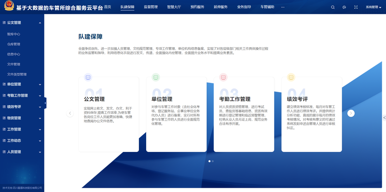This screenshot has height=192, width=386.
Task: Click the green icon on 单位管理 card
Action: coord(155,77)
